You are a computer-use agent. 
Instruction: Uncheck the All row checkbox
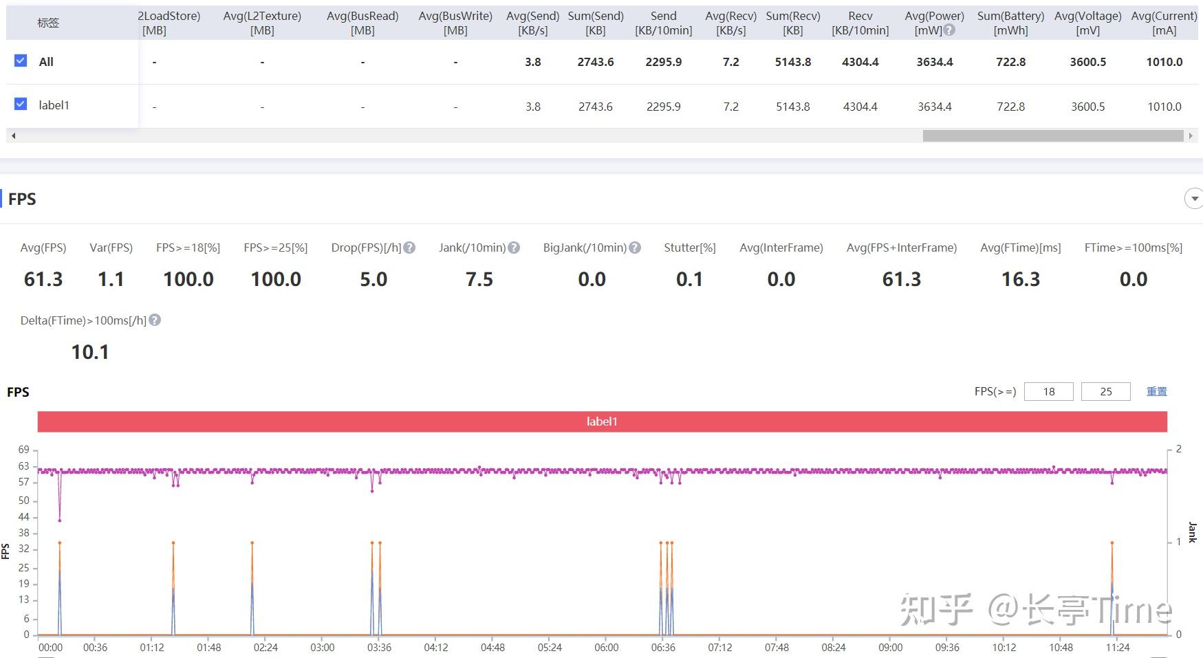click(21, 61)
